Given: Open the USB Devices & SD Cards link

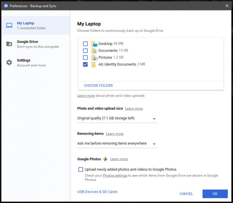Looking at the screenshot, I should point(97,192).
